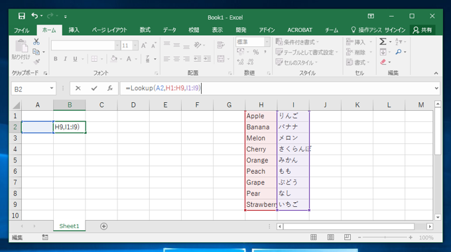Viewport: 451px width, 252px height.
Task: Switch to the ACROBAT ribbon tab
Action: pyautogui.click(x=300, y=30)
